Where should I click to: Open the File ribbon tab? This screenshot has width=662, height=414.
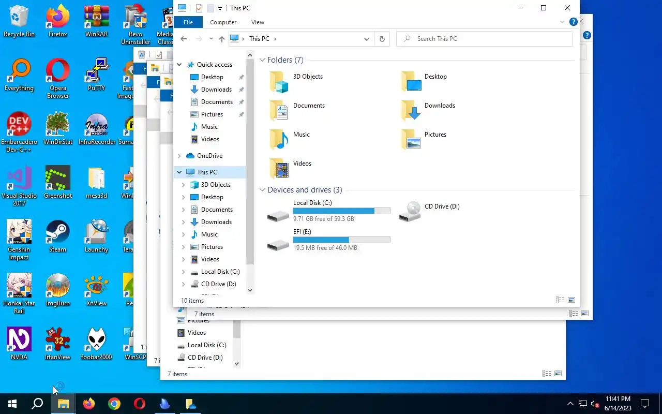(188, 22)
